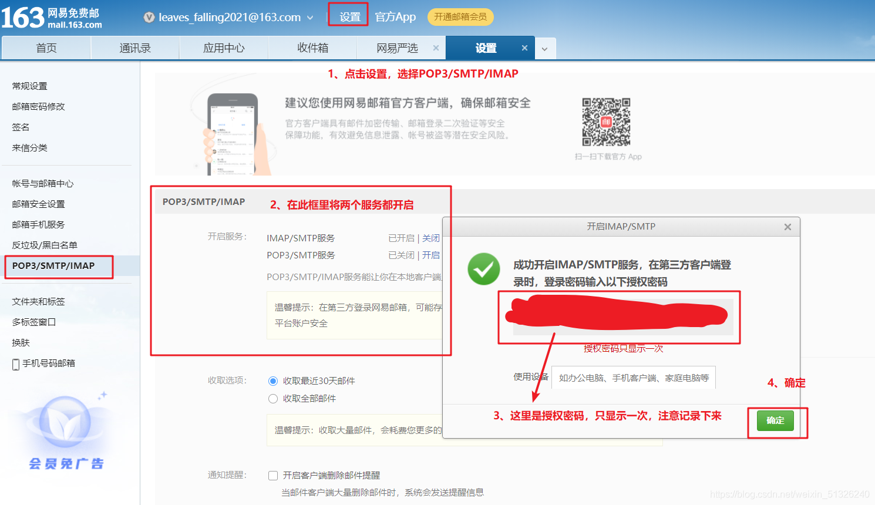Screen dimensions: 875x505
Task: Switch to the 网易严选 tab
Action: (397, 48)
